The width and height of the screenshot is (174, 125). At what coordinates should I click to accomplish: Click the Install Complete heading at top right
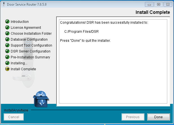point(153,12)
